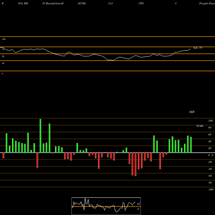The width and height of the screenshot is (215, 215).
Task: Click the MR axis label -20
Action: click(210, 162)
